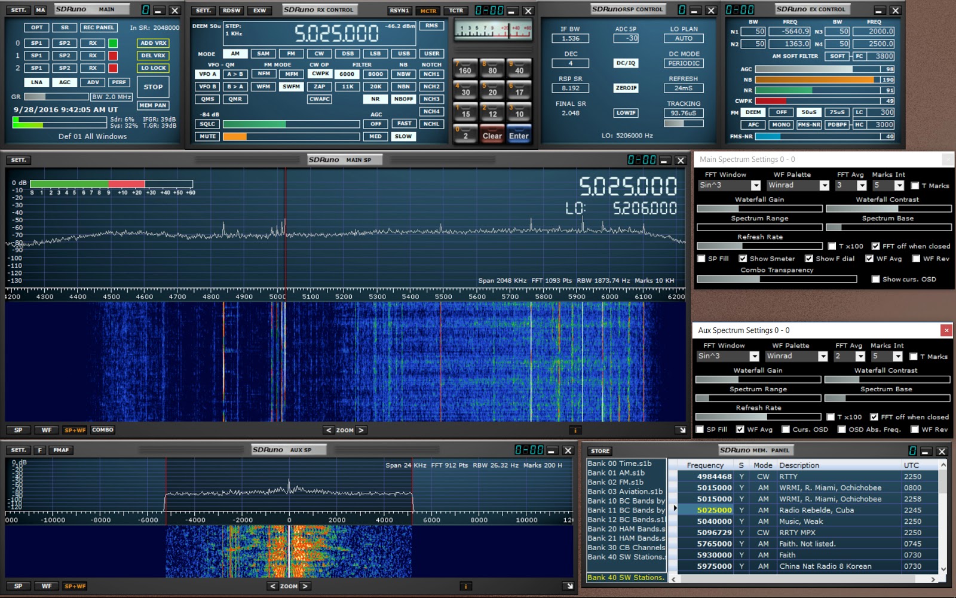
Task: Select the 20 meter band button
Action: [x=492, y=90]
